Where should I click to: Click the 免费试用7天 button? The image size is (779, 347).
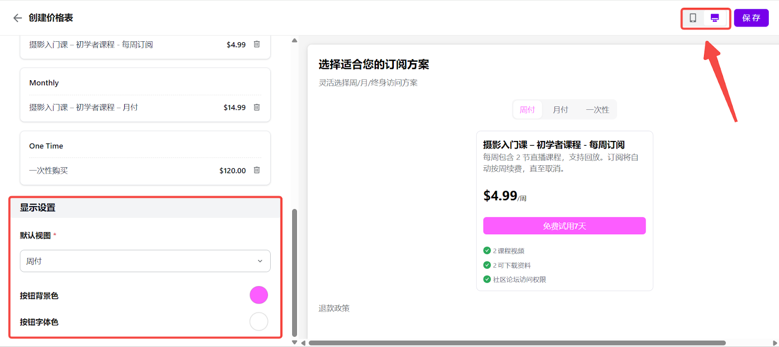click(x=564, y=226)
